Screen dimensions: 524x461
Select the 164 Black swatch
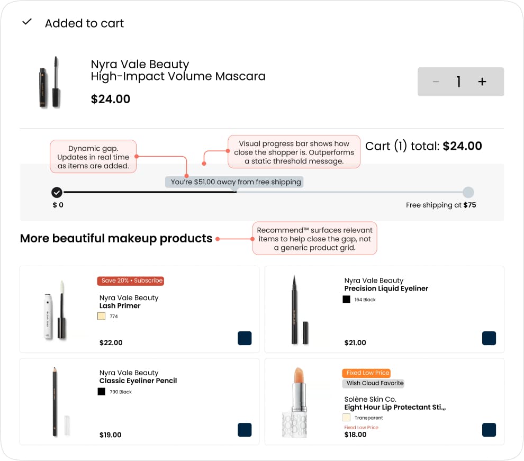pyautogui.click(x=346, y=300)
